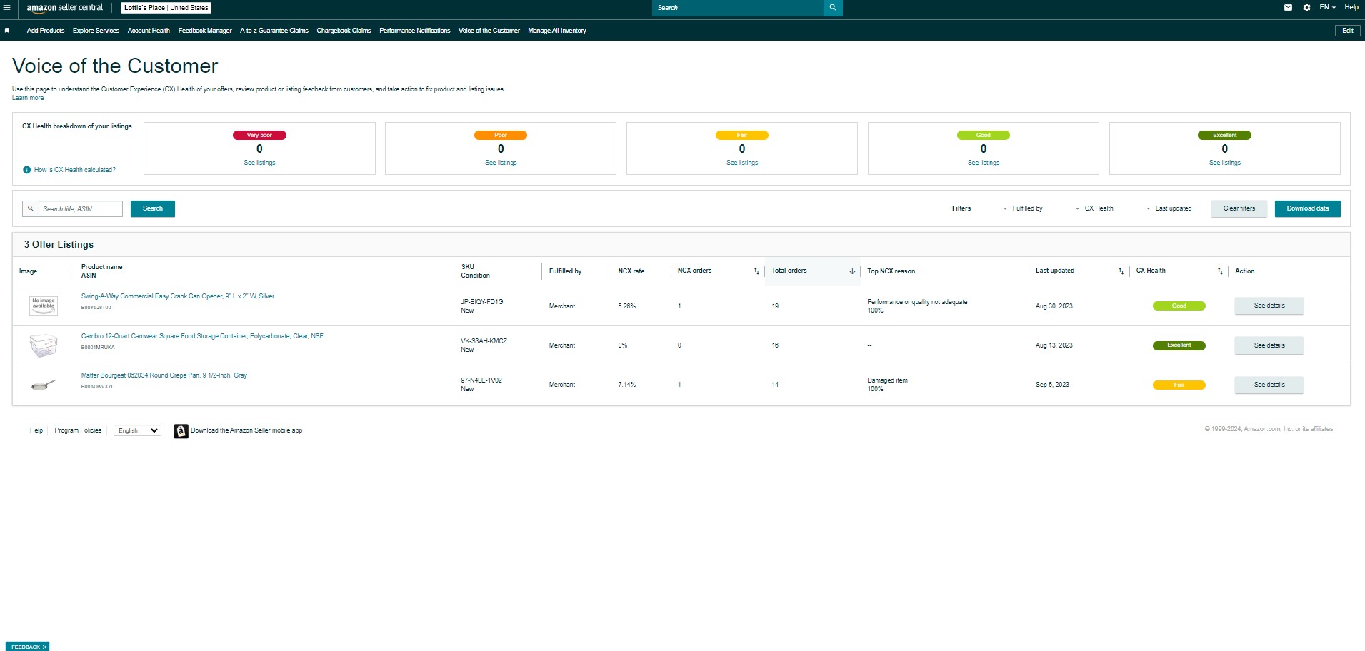This screenshot has height=651, width=1365.
Task: Click Download the Amazon Seller mobile app link
Action: [246, 430]
